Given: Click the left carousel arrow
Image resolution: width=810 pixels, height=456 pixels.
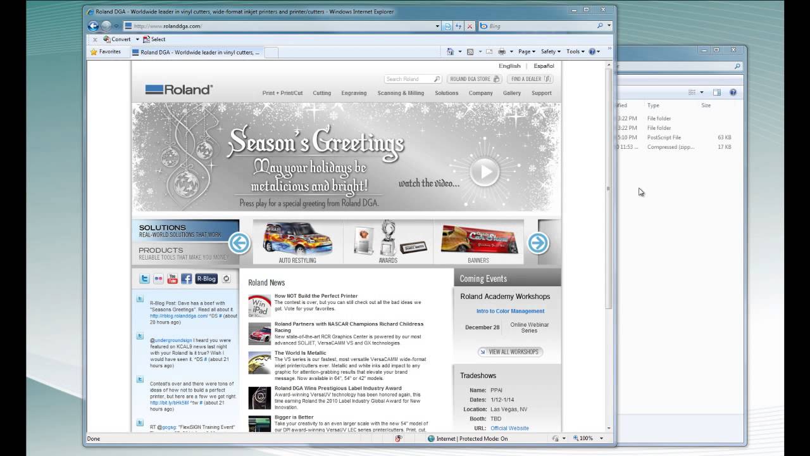Looking at the screenshot, I should point(239,243).
